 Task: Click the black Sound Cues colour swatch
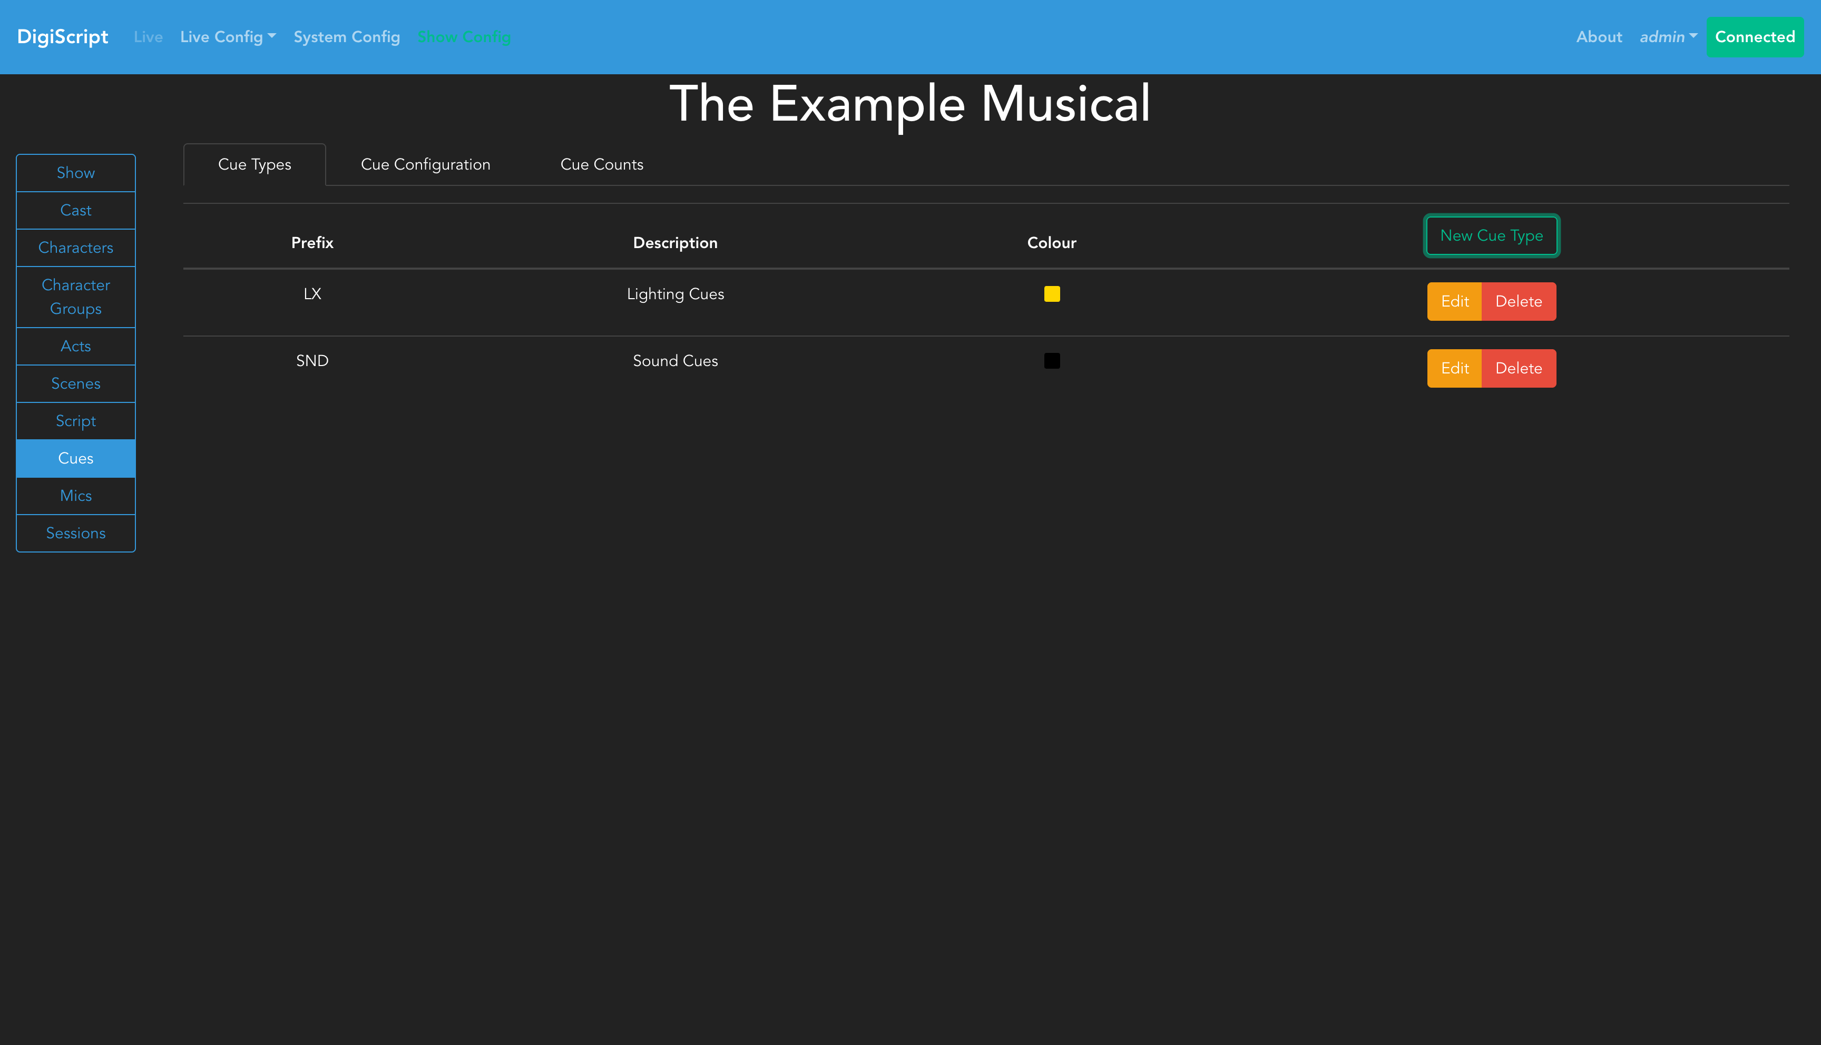point(1052,360)
